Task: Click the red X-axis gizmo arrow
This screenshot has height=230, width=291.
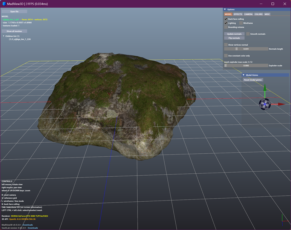Action: coord(280,104)
